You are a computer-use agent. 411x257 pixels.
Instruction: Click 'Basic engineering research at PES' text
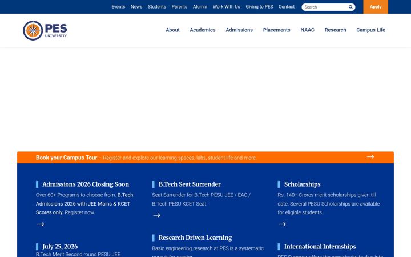pyautogui.click(x=190, y=248)
